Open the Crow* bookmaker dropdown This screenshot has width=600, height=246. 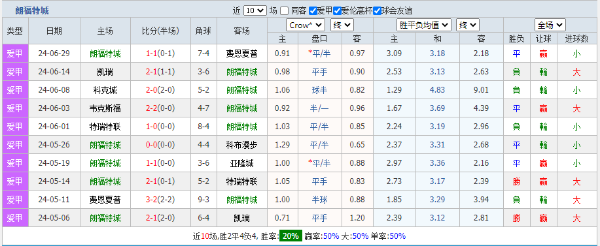click(x=306, y=25)
